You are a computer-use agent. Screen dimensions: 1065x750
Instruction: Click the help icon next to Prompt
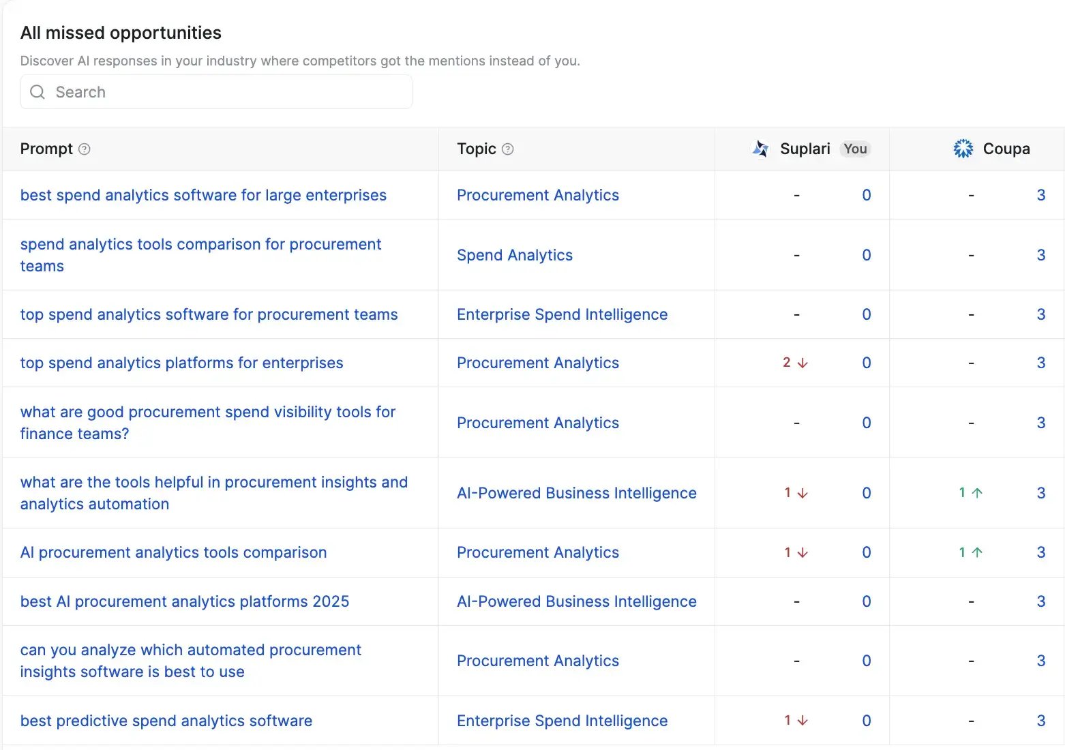(85, 149)
